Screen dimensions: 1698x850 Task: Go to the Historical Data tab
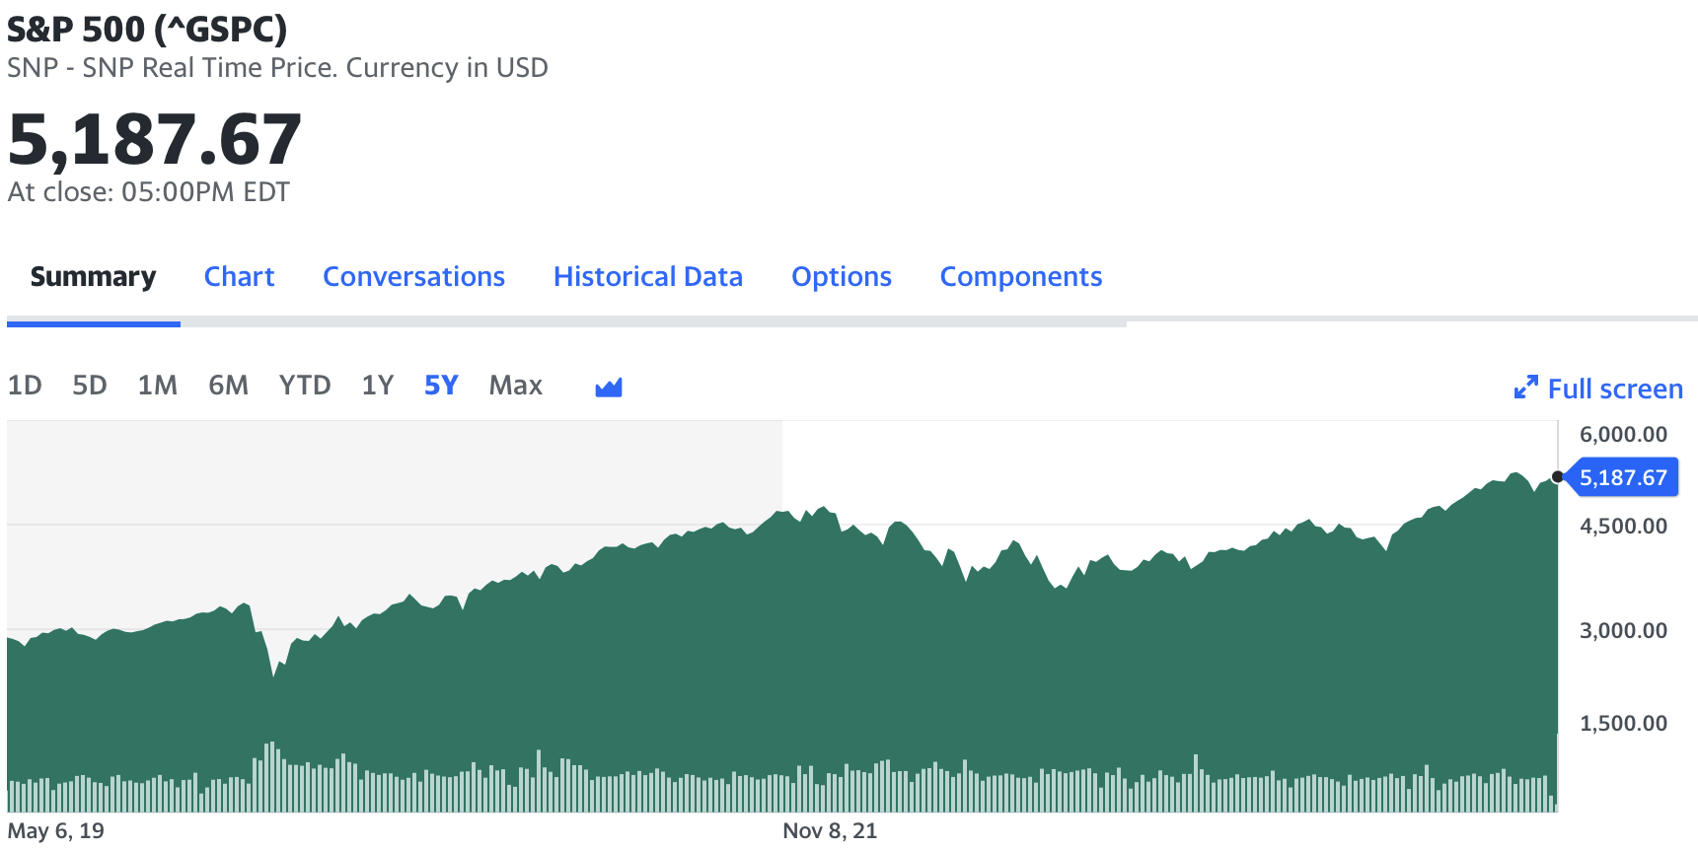click(x=647, y=277)
